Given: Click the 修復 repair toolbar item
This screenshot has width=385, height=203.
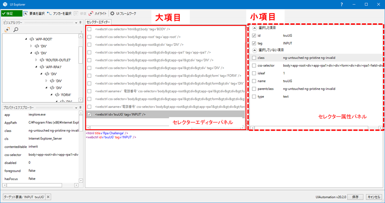Looking at the screenshot, I should [80, 14].
